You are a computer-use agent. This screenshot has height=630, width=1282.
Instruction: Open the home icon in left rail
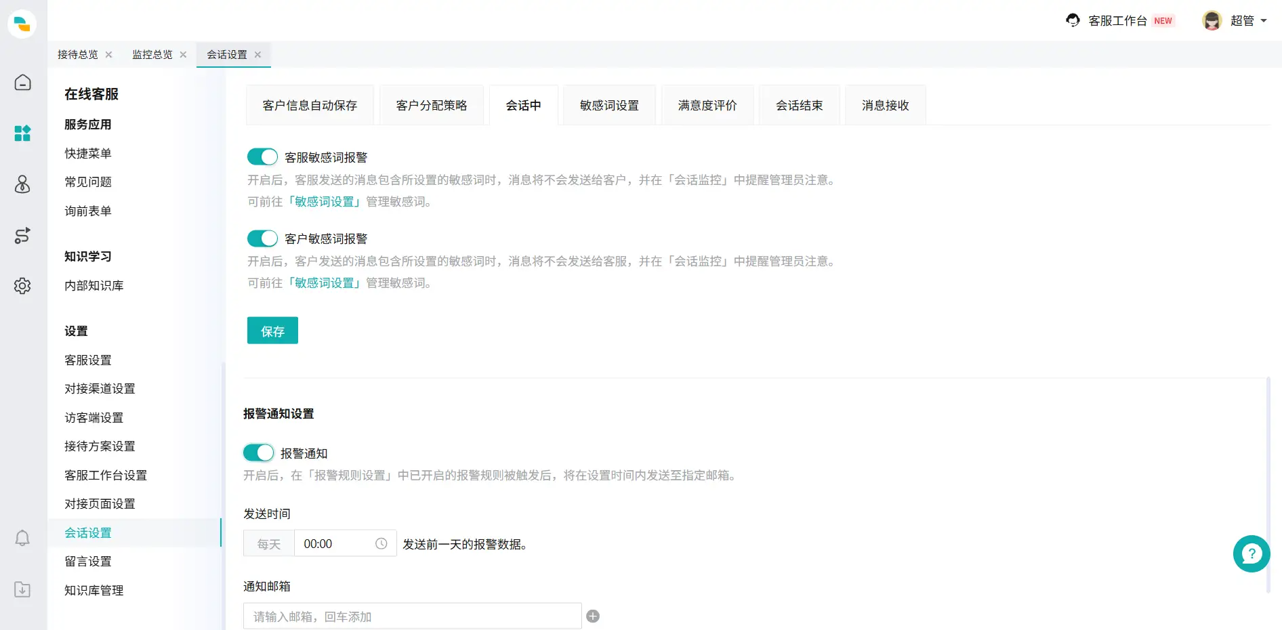point(22,83)
